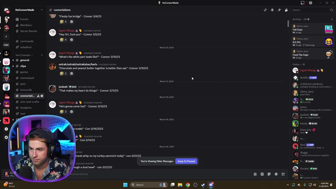This screenshot has width=336, height=189.
Task: Open Google Chrome from the taskbar
Action: coord(188,185)
